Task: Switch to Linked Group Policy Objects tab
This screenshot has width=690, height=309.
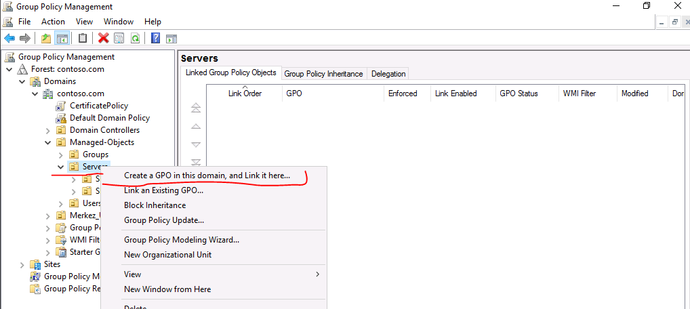Action: click(x=231, y=73)
